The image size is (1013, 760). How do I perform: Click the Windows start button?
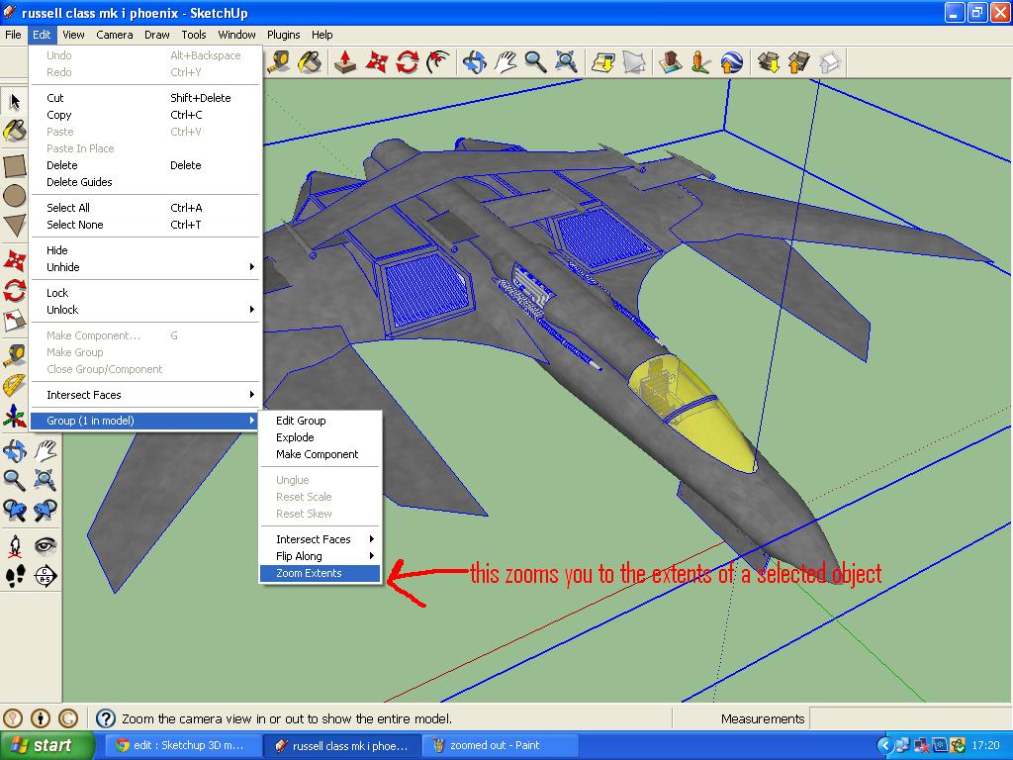(x=46, y=746)
